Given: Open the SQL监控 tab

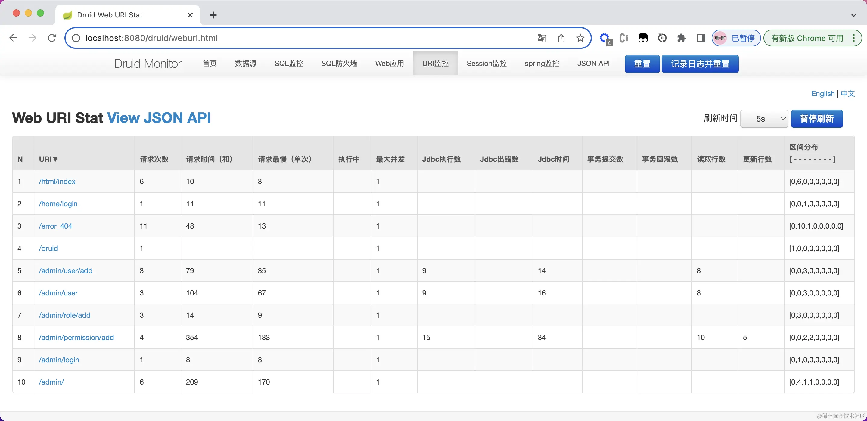Looking at the screenshot, I should pos(288,63).
